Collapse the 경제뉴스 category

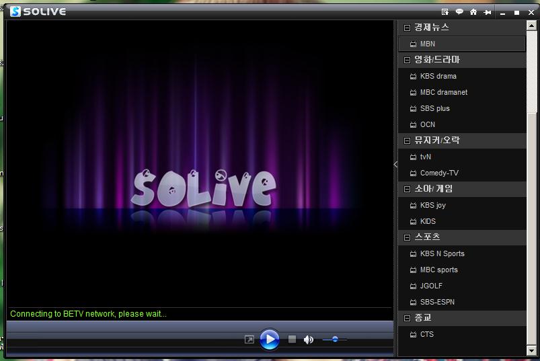(407, 28)
